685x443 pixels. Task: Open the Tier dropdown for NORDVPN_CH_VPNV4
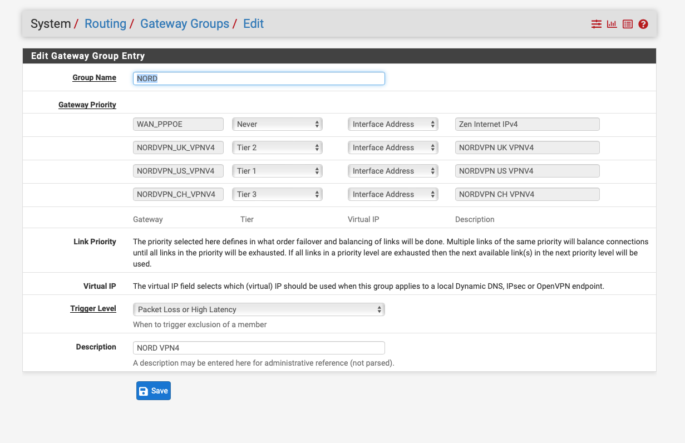[x=278, y=194]
